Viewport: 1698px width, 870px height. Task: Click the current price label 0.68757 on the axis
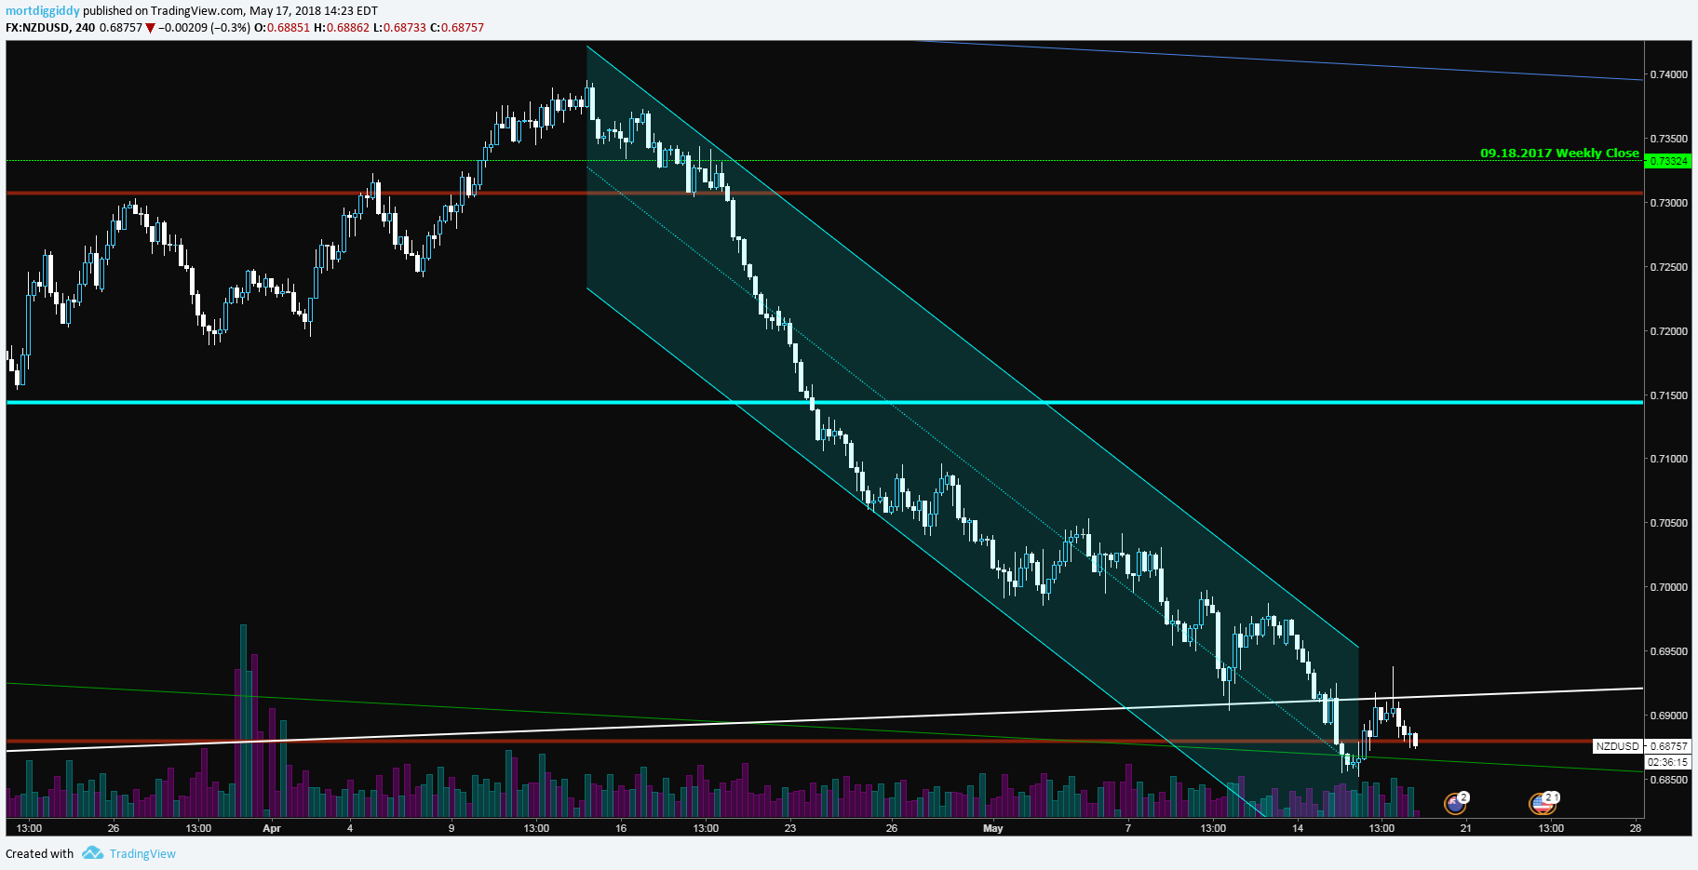(x=1668, y=746)
